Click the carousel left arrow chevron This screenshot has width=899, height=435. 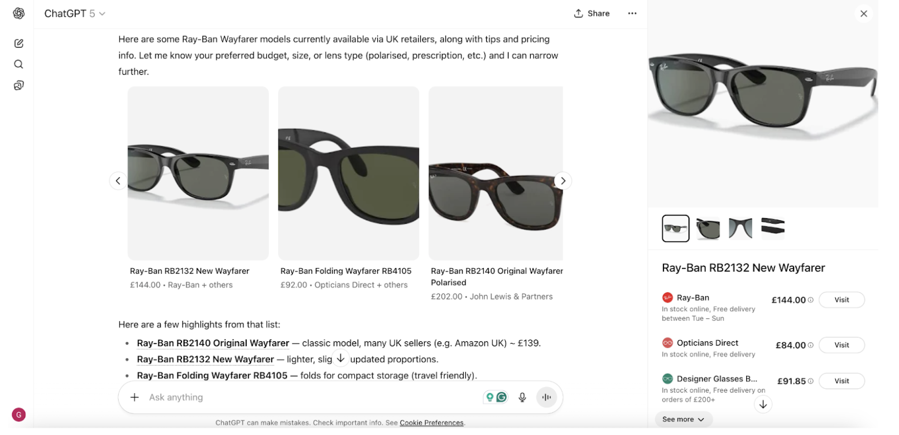pos(118,181)
